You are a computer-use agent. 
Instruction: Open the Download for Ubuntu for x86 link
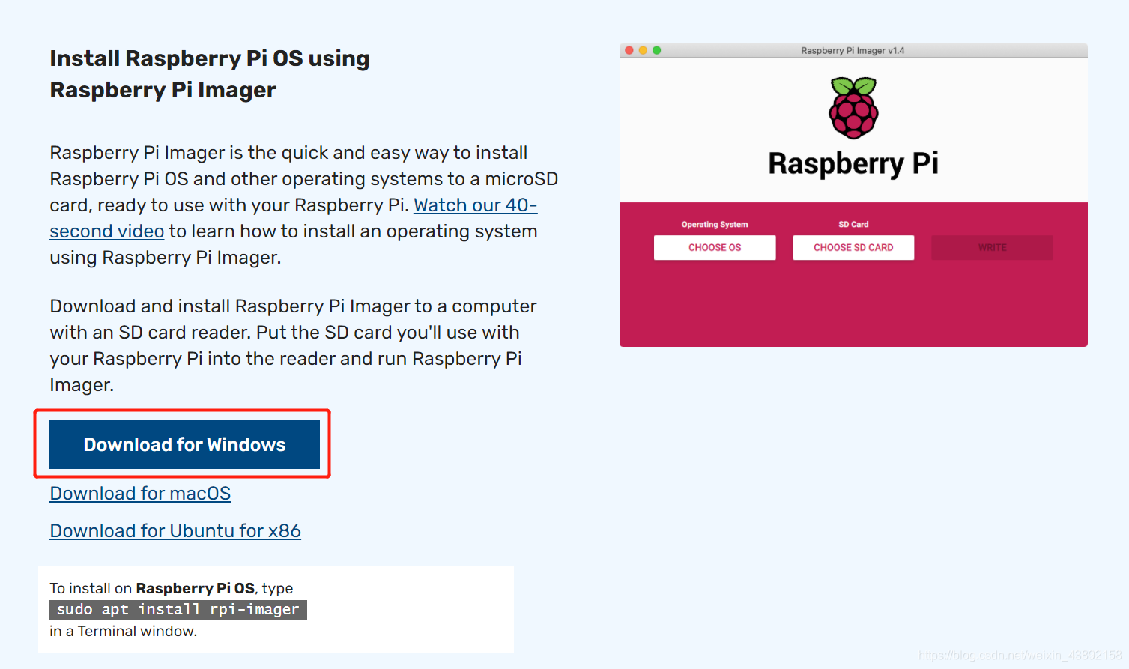[175, 530]
